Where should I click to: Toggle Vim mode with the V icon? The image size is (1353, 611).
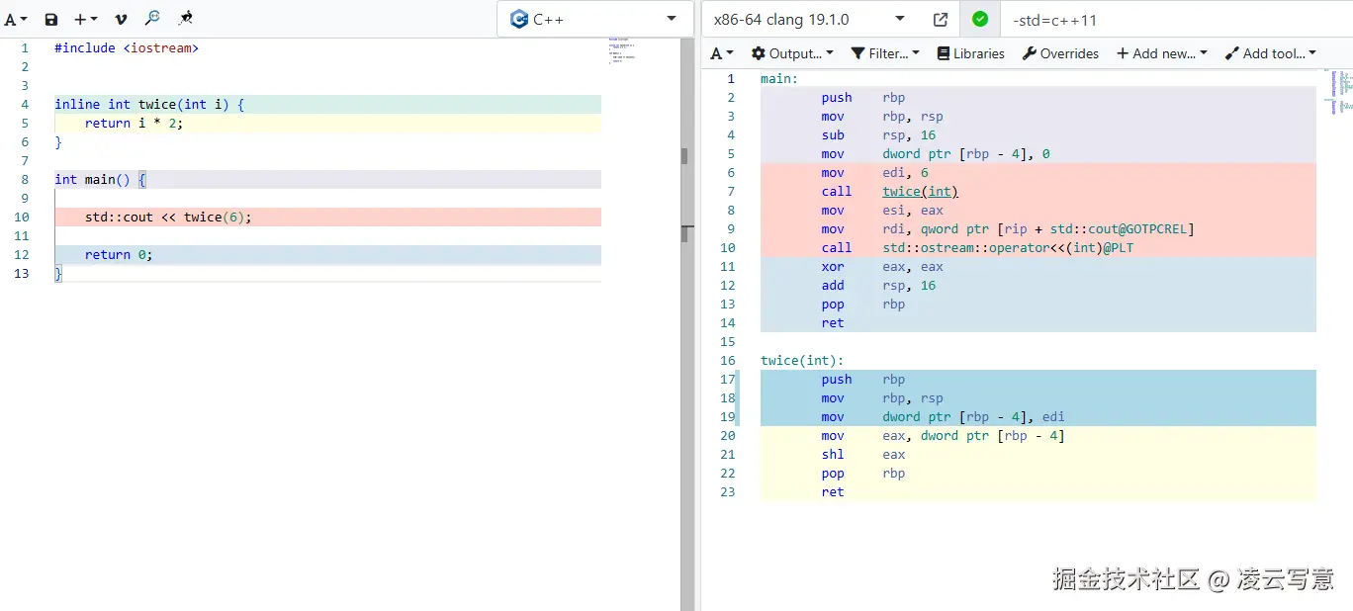pyautogui.click(x=121, y=19)
